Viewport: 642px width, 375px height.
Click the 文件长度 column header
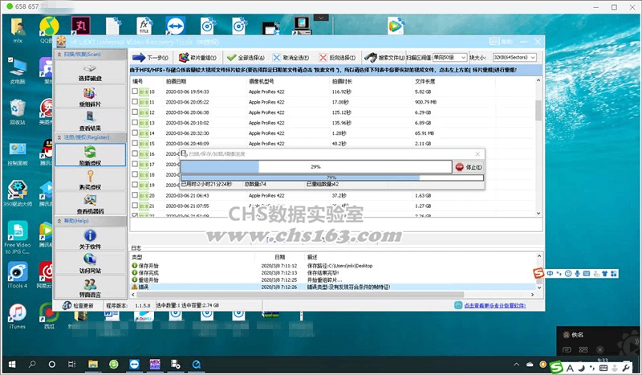(x=425, y=82)
